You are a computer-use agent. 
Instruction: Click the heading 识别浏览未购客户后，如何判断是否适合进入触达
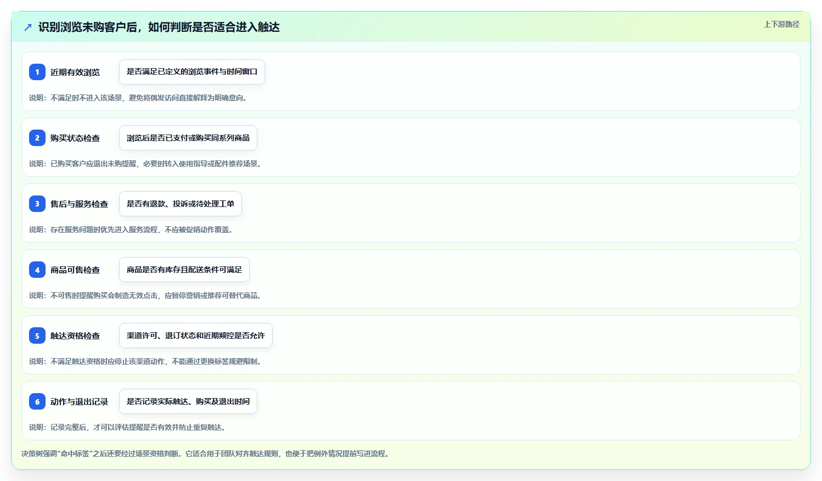(159, 27)
